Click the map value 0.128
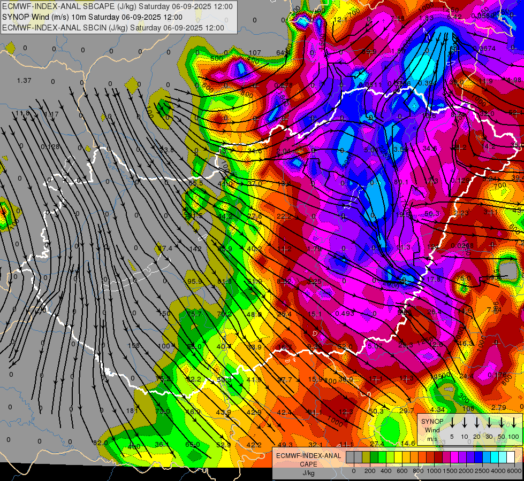The width and height of the screenshot is (524, 481). click(50, 147)
